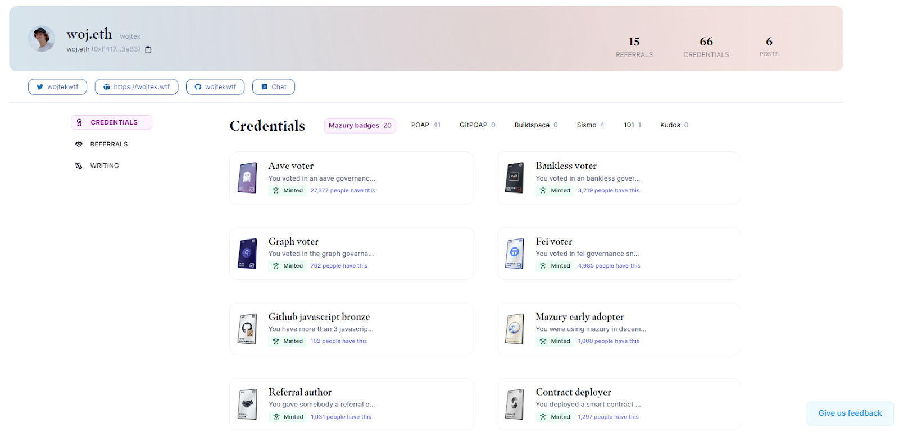This screenshot has width=899, height=432.
Task: Switch to the POAP tab
Action: point(426,125)
